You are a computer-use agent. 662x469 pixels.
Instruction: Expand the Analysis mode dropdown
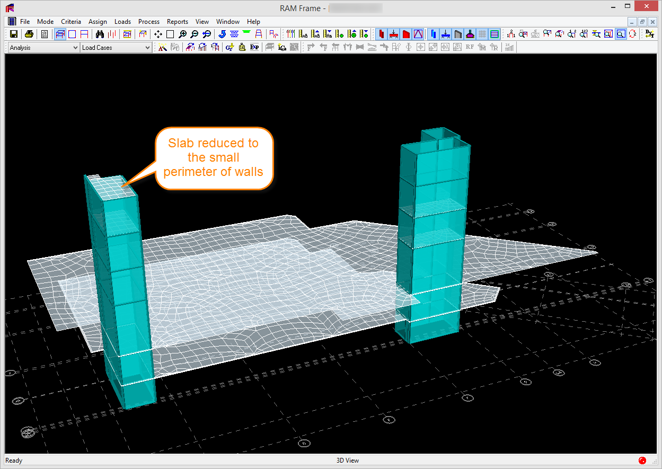click(x=43, y=48)
